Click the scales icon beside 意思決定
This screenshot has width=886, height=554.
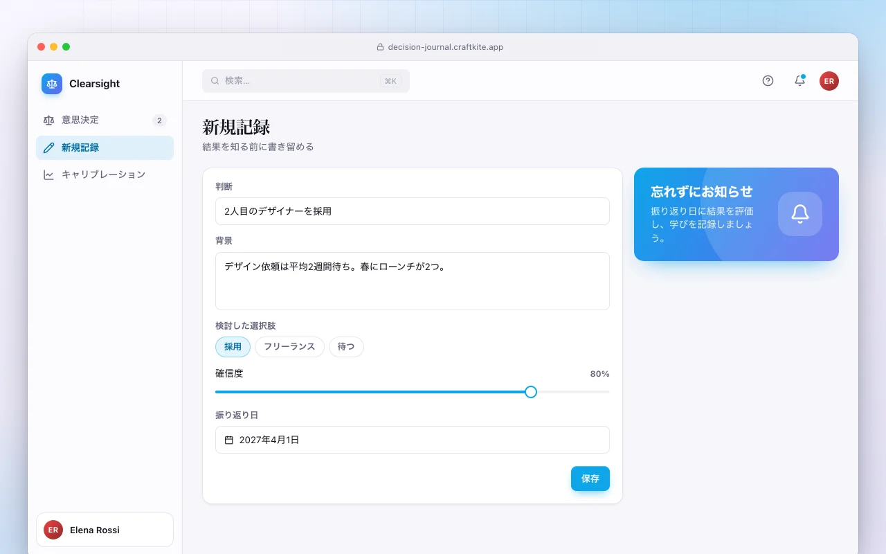tap(48, 120)
